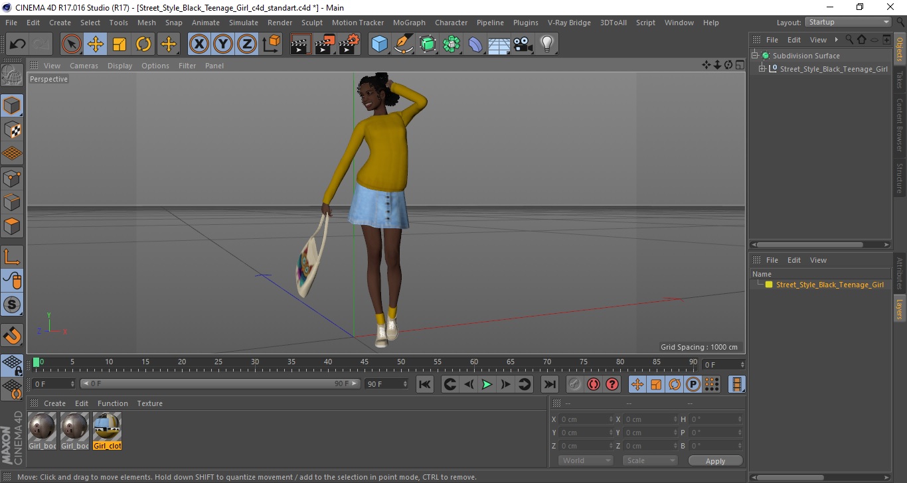The height and width of the screenshot is (483, 907).
Task: Switch to Polygons mode
Action: [x=12, y=227]
